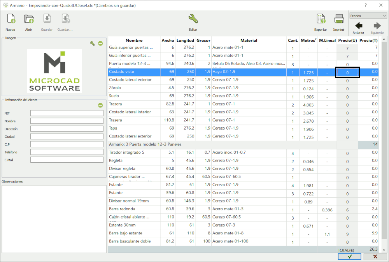Select the Costado visto row

[x=244, y=72]
